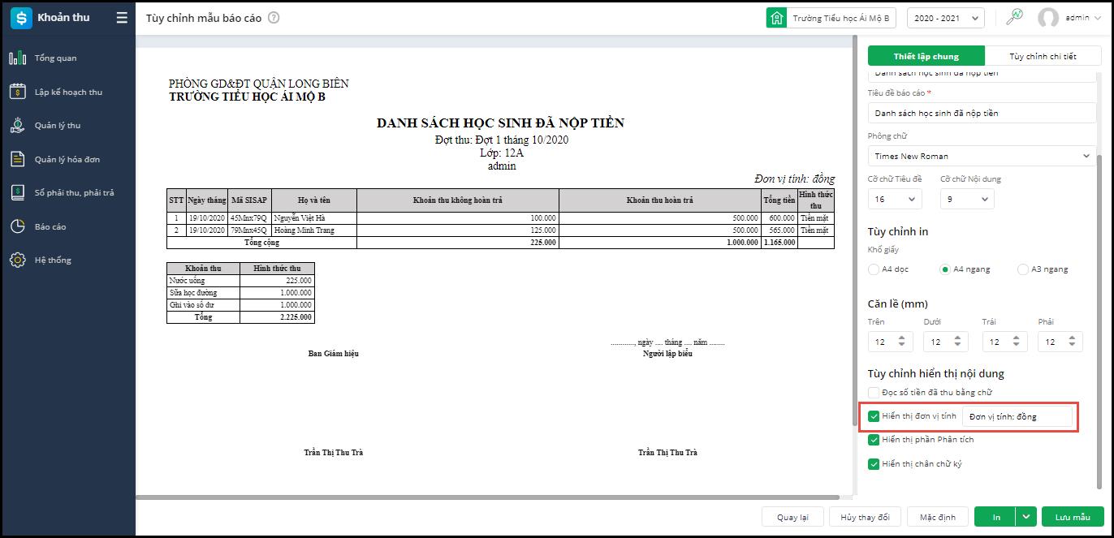Viewport: 1114px width, 538px height.
Task: Click the Hệ thống gear icon
Action: point(18,260)
